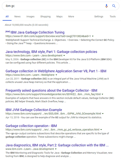Focus the search box containing ibm gc

point(54,6)
